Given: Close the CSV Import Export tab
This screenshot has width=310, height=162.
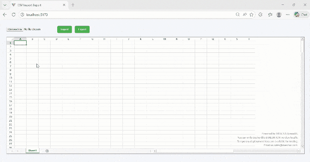Looking at the screenshot, I should click(x=64, y=5).
